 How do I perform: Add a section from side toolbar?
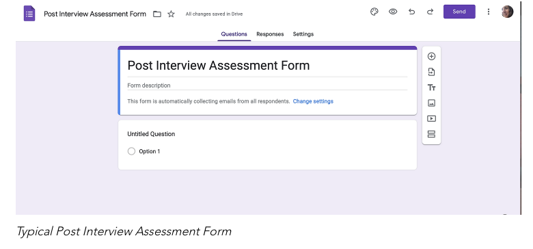pyautogui.click(x=431, y=134)
